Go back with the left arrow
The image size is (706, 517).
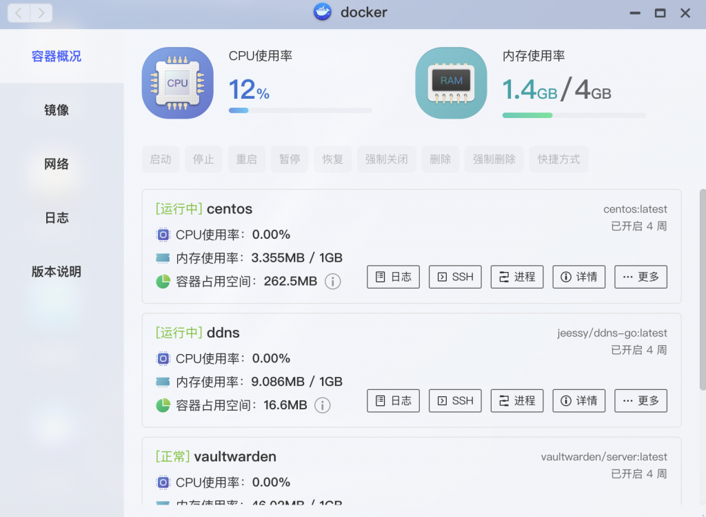coord(19,13)
